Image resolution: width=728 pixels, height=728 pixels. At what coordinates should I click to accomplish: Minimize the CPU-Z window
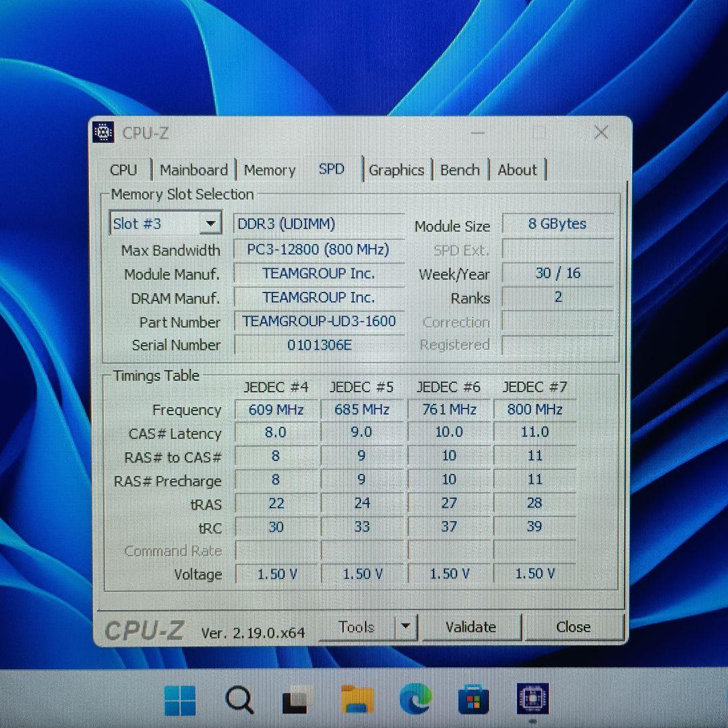point(477,133)
